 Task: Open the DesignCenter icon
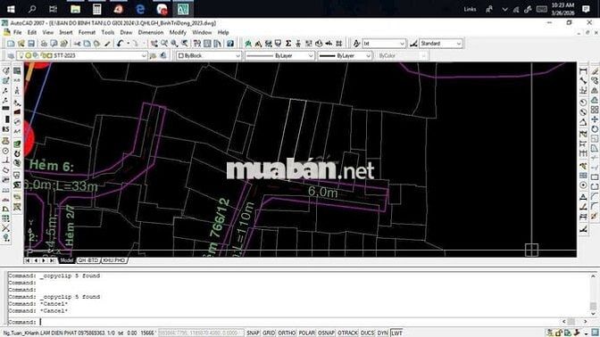[x=207, y=44]
